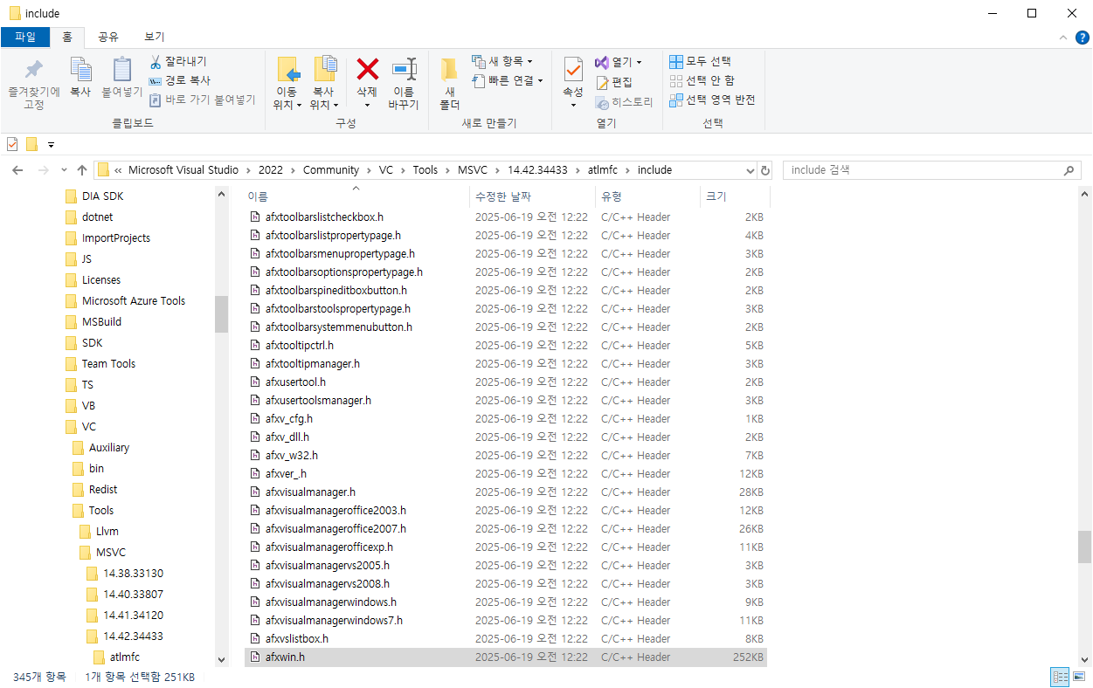Screen dimensions: 1093x688
Task: Click the Help question mark icon
Action: tap(1082, 37)
